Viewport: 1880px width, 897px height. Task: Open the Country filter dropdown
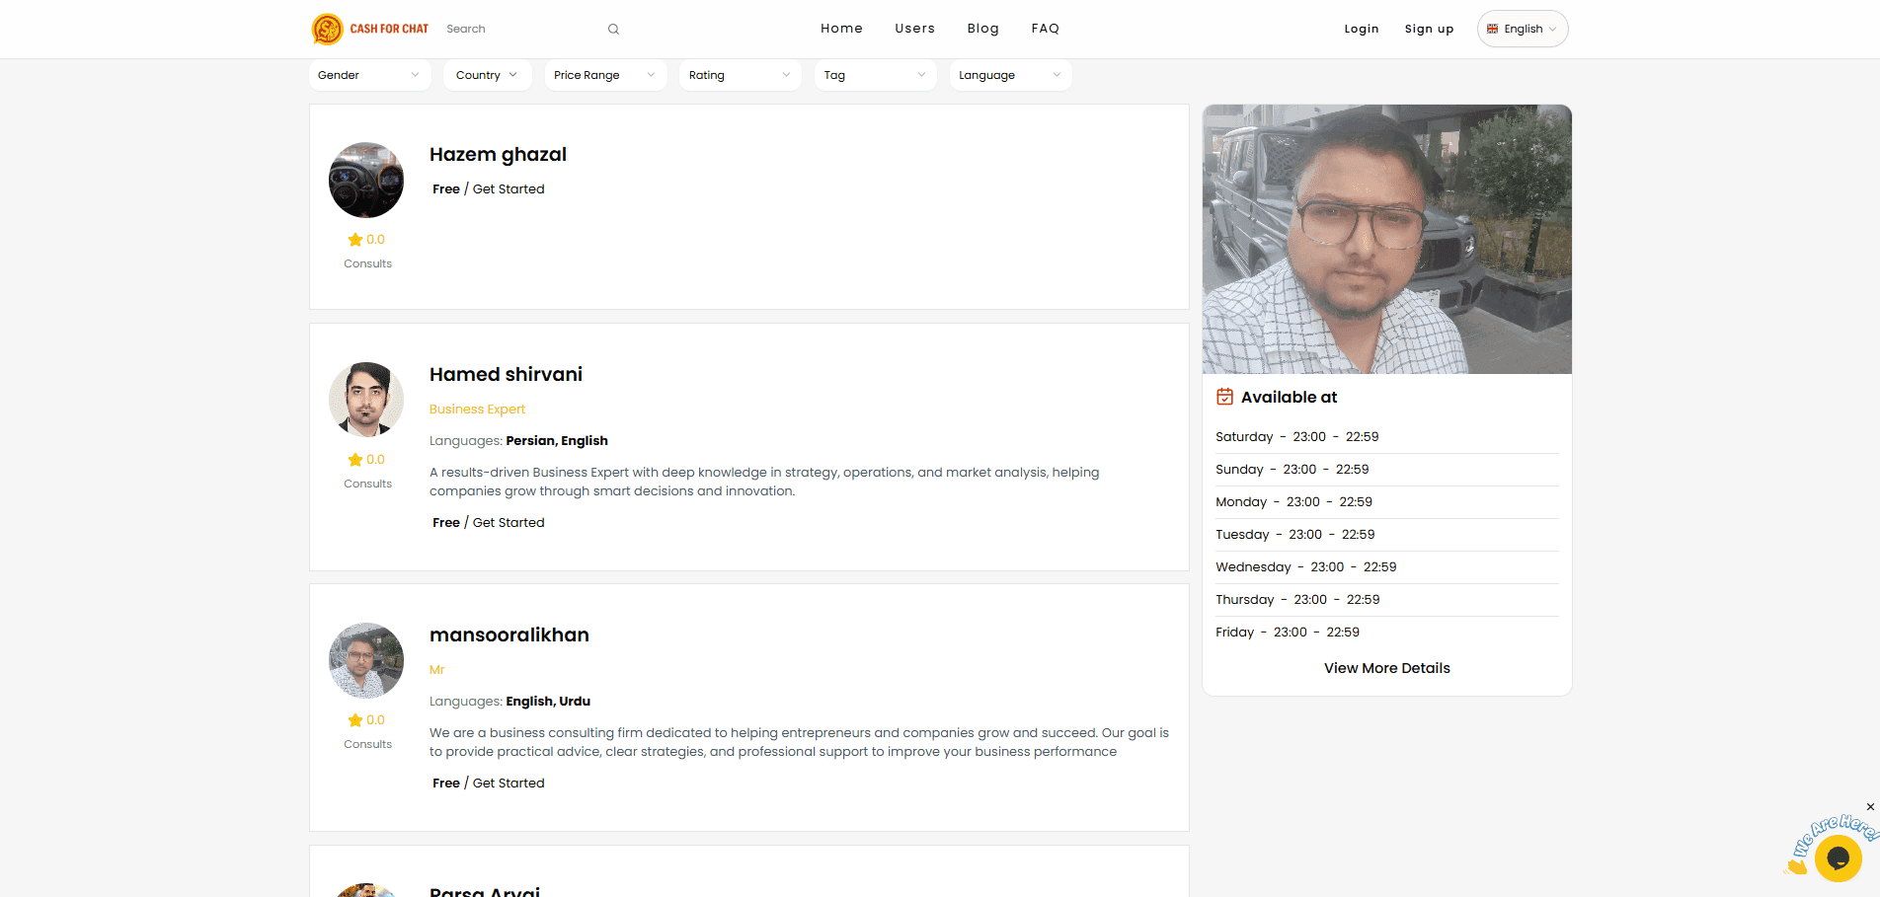click(x=488, y=75)
